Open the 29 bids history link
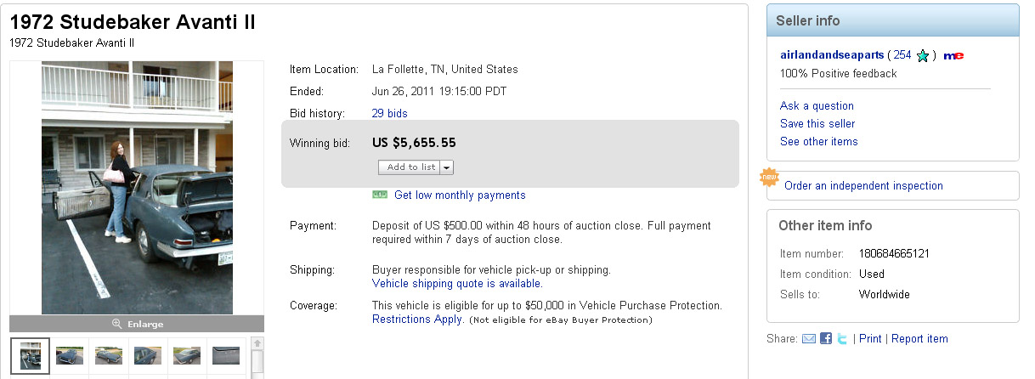This screenshot has height=379, width=1035. pos(389,113)
